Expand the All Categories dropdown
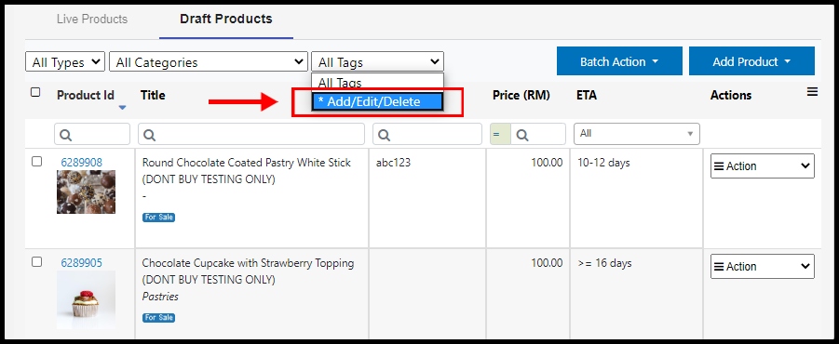Image resolution: width=839 pixels, height=344 pixels. (x=209, y=62)
